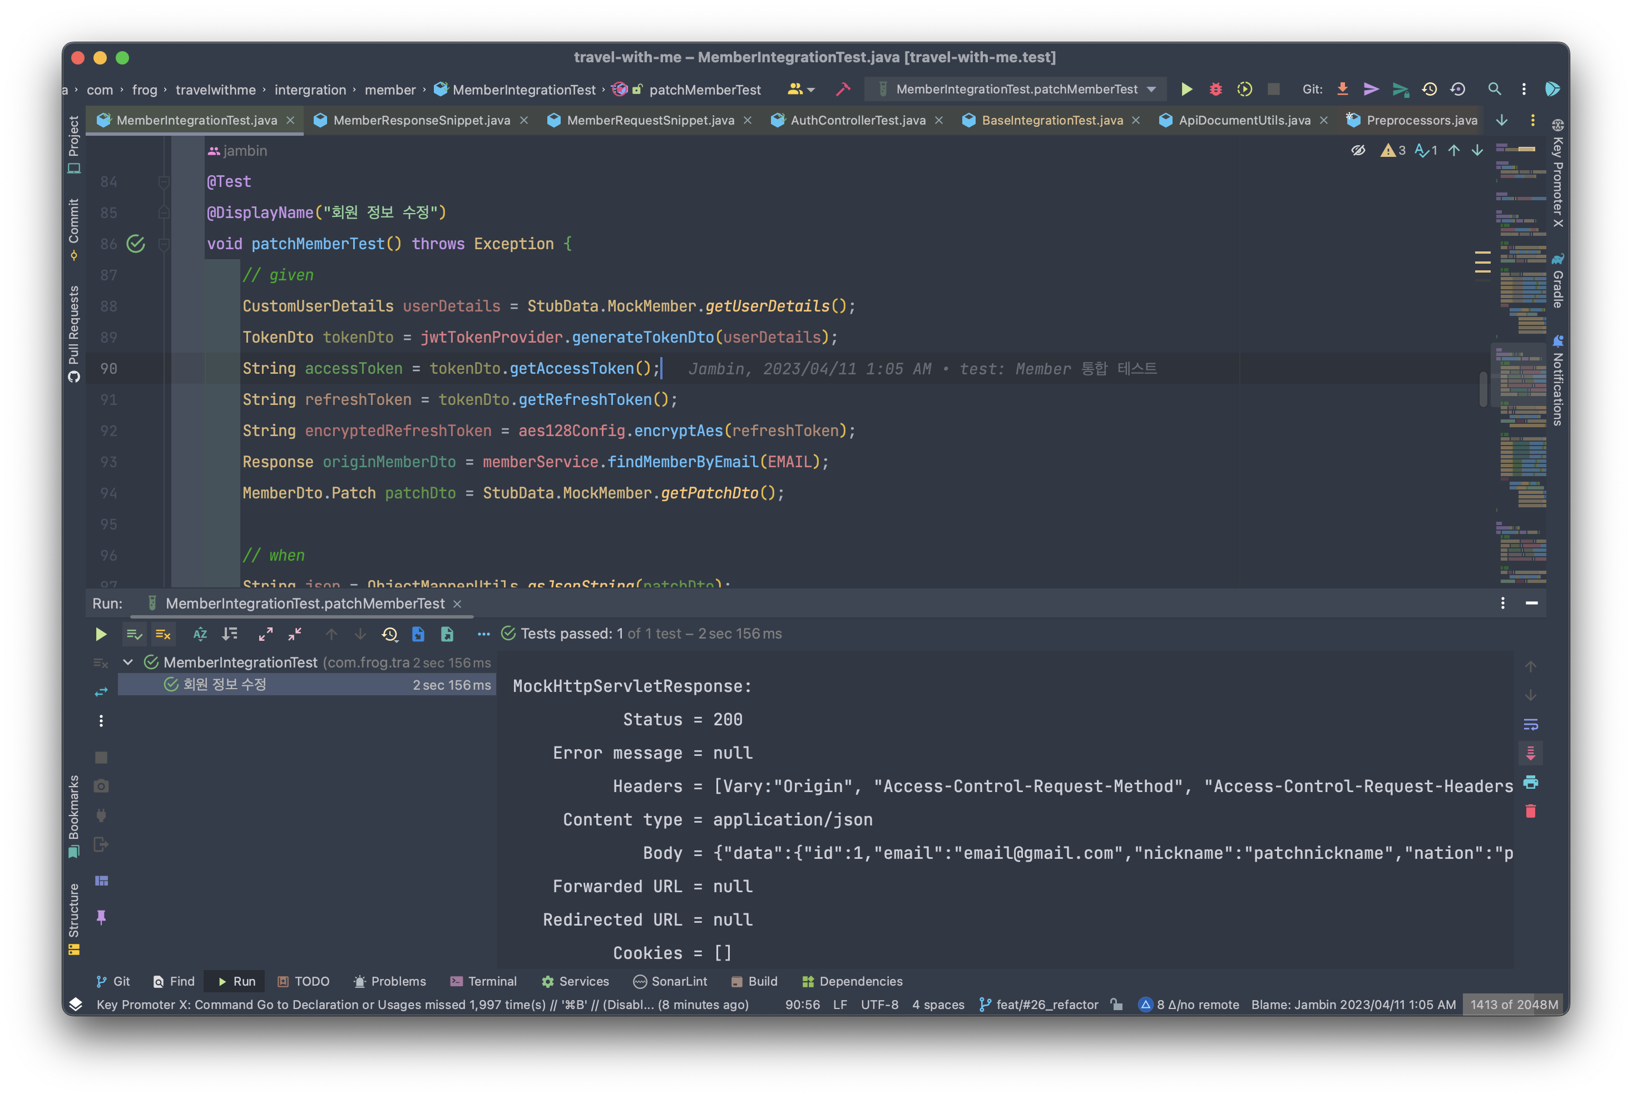
Task: Click the Show Git History clock icon
Action: pyautogui.click(x=1429, y=89)
